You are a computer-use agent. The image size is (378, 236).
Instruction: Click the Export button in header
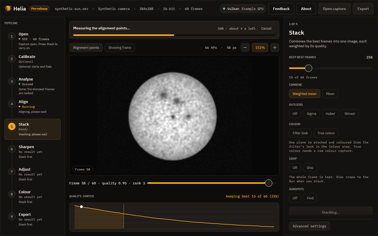[x=363, y=9]
